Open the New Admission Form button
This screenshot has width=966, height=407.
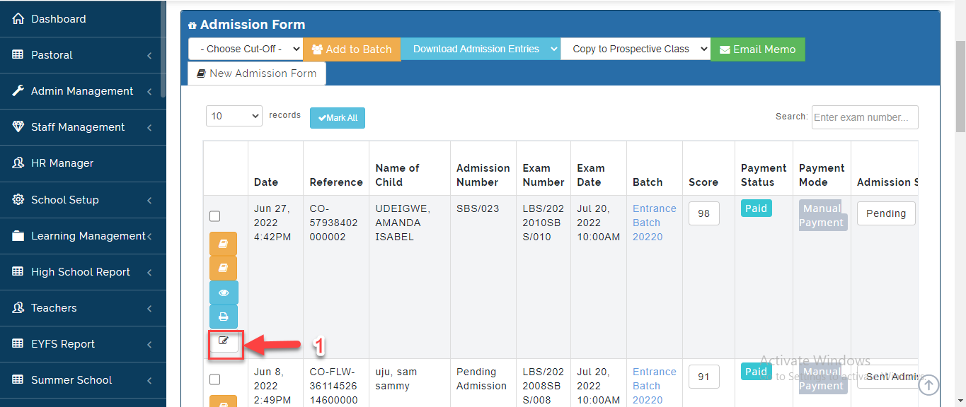[x=257, y=73]
